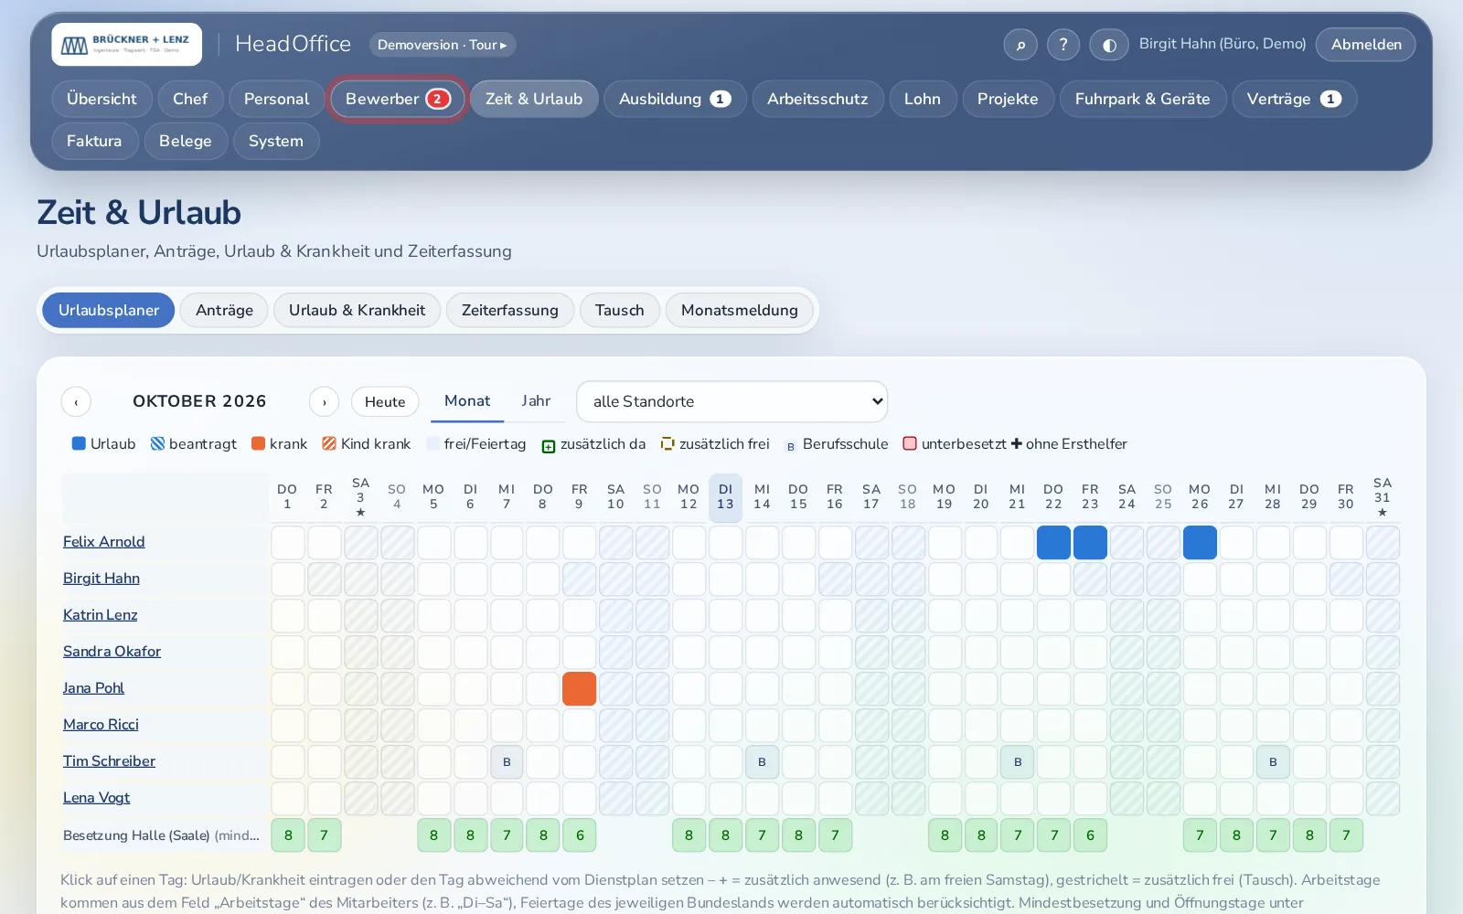Open Felix Arnold employee link
1463x914 pixels.
coord(104,541)
